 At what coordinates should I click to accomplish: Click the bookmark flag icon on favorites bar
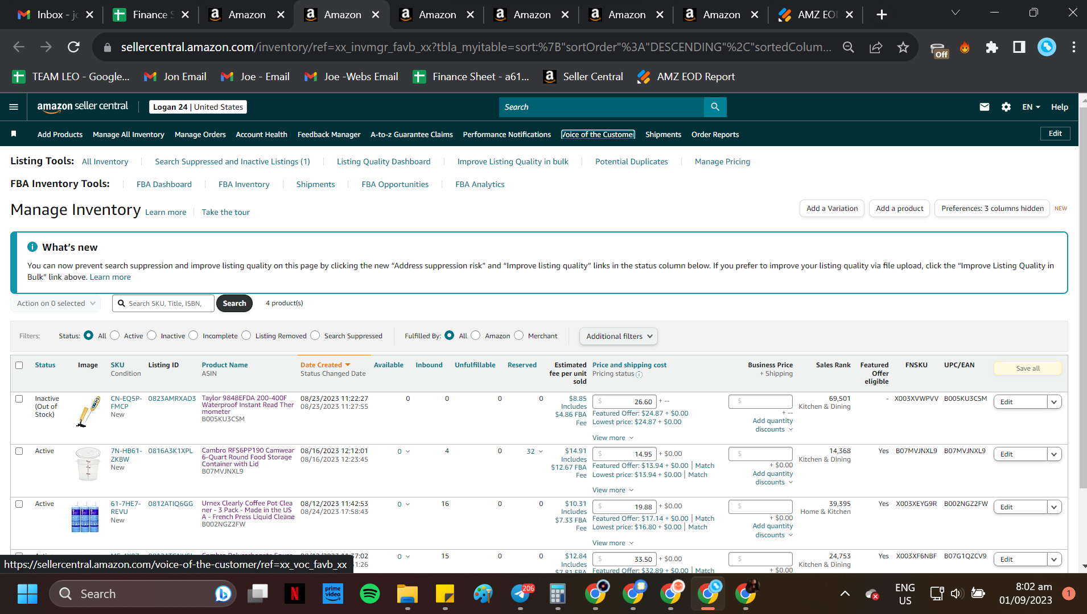click(x=14, y=134)
